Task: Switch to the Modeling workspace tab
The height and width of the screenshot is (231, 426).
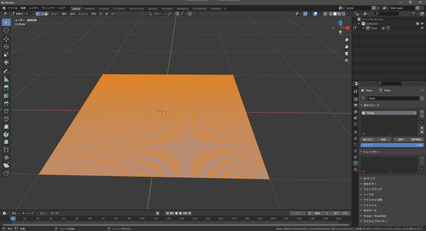Action: pos(89,9)
